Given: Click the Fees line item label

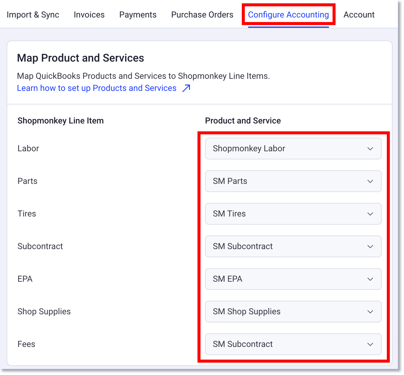Looking at the screenshot, I should [x=27, y=344].
